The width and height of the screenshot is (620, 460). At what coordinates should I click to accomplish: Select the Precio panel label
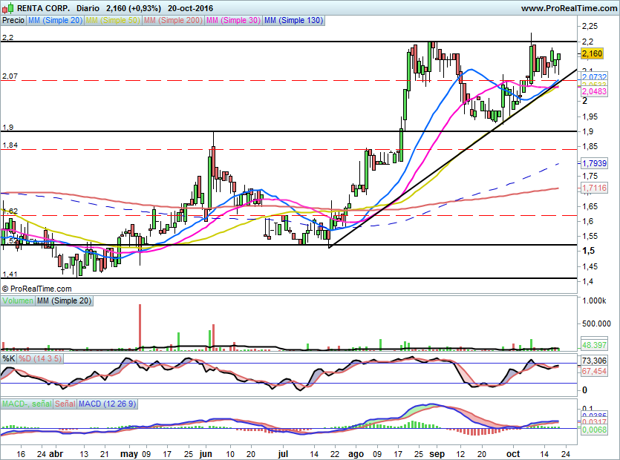(13, 21)
